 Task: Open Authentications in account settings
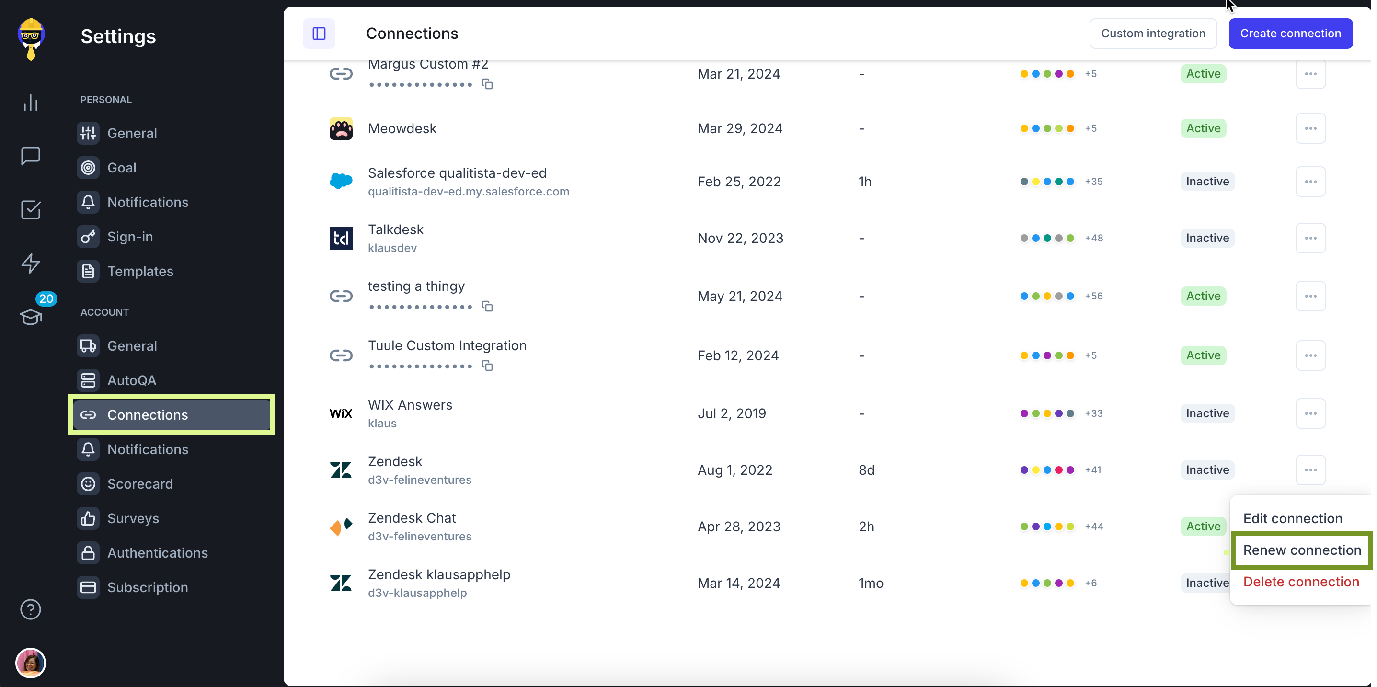[157, 553]
